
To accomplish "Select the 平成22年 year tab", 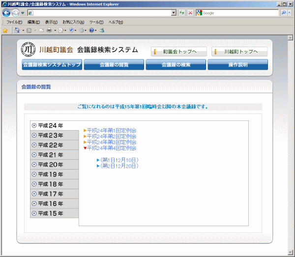I will click(x=55, y=145).
